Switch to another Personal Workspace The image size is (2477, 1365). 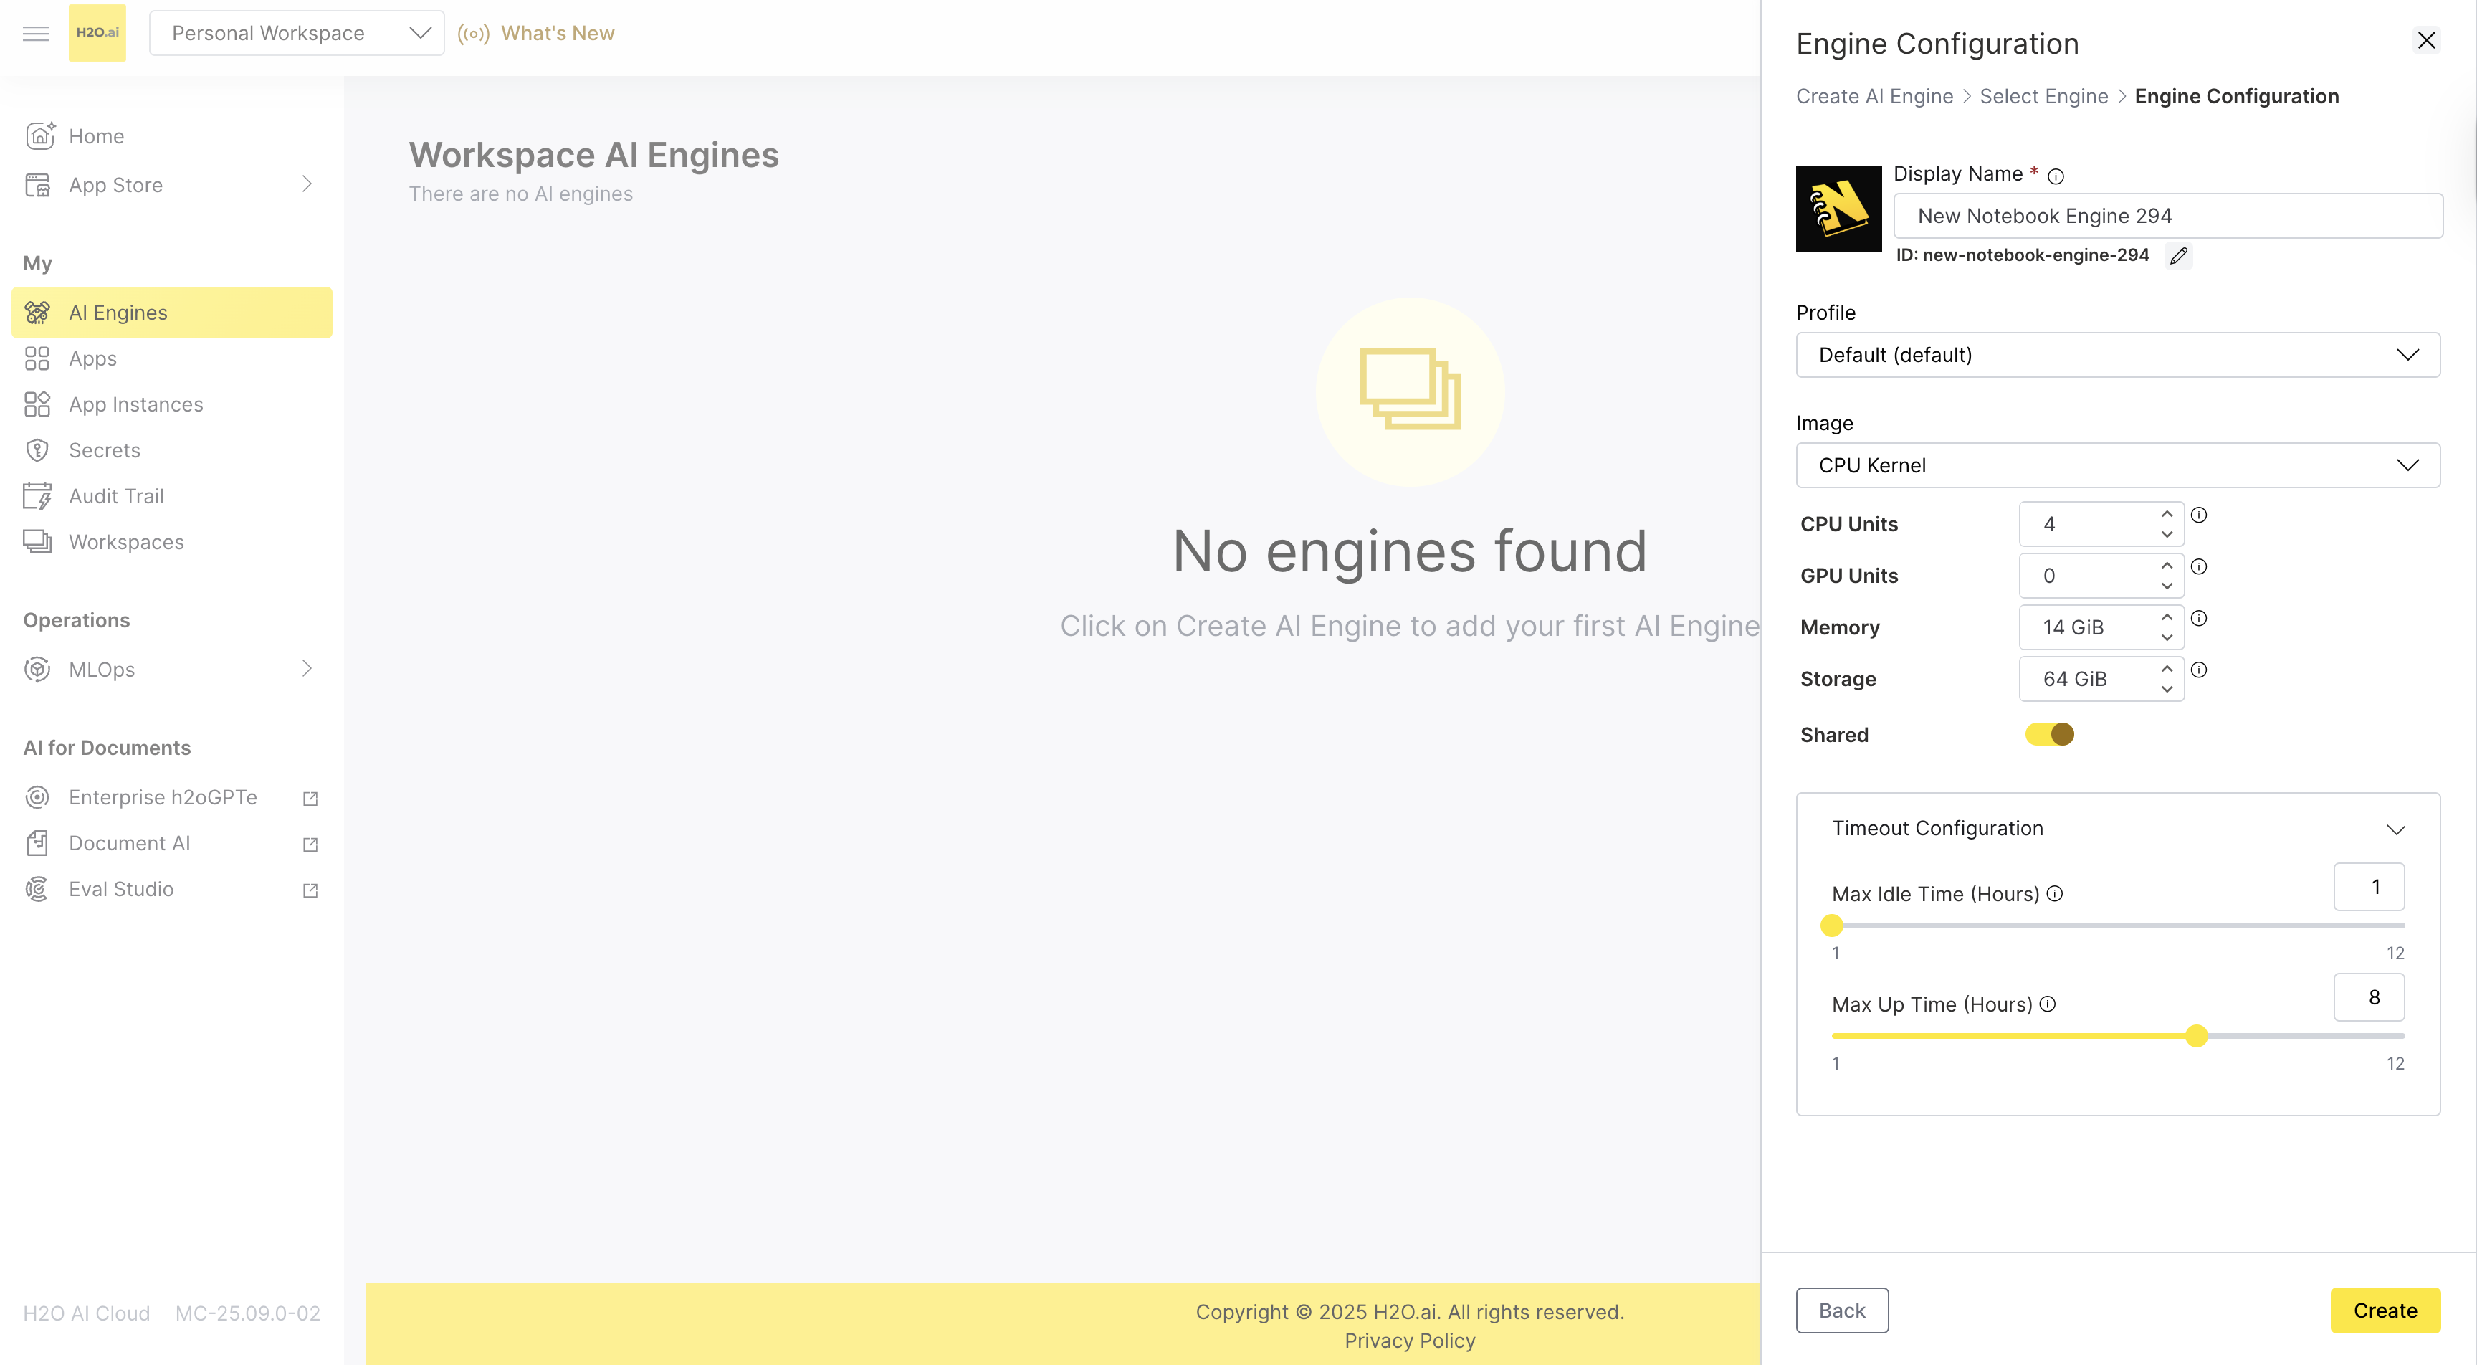[x=296, y=32]
